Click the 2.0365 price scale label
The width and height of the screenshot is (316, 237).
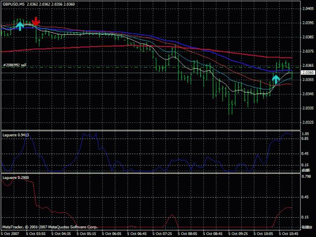tap(308, 66)
